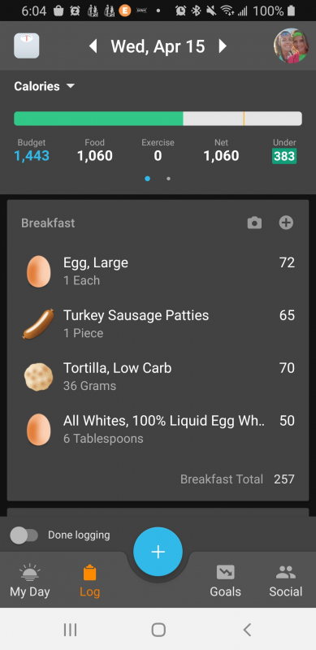This screenshot has height=650, width=316.
Task: Open the profile photo avatar
Action: [291, 45]
